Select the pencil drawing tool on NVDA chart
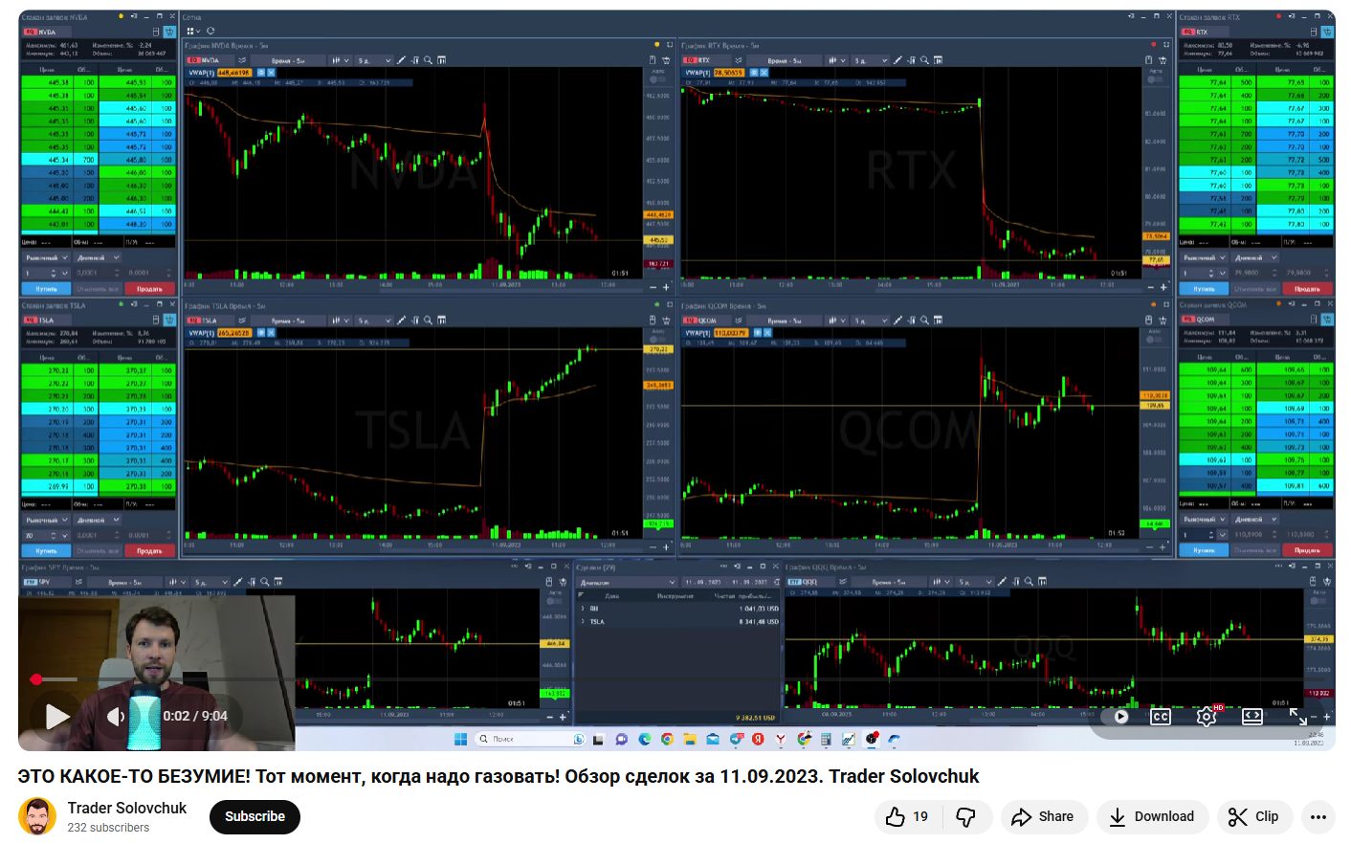Screen dimensions: 1351x844 (402, 60)
